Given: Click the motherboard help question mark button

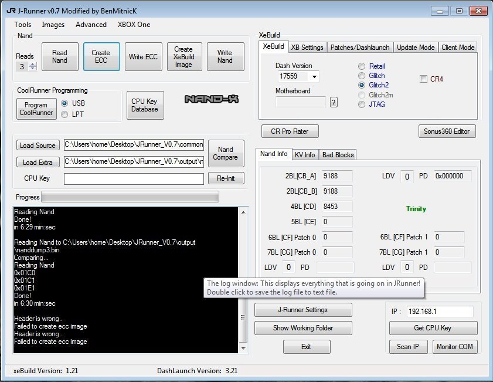Looking at the screenshot, I should [334, 102].
